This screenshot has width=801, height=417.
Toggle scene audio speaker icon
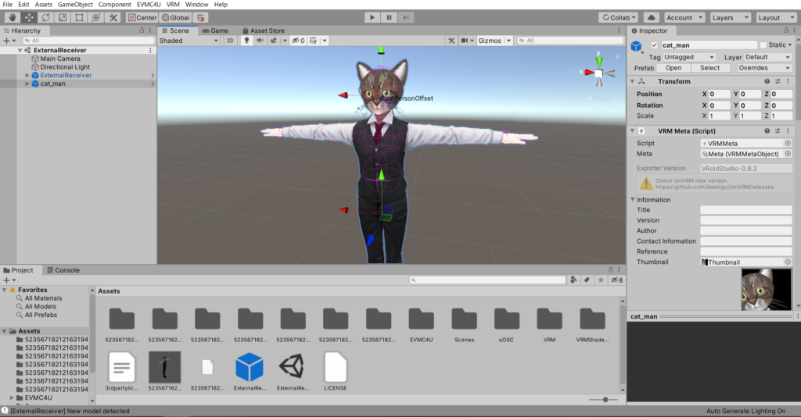click(x=260, y=41)
